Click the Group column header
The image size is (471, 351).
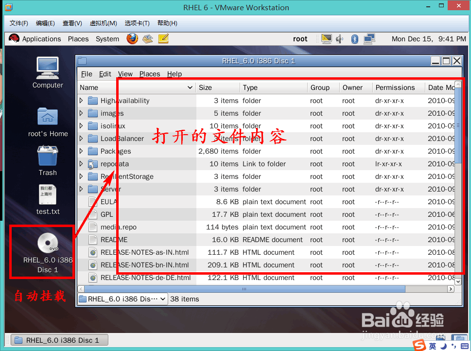pos(323,88)
